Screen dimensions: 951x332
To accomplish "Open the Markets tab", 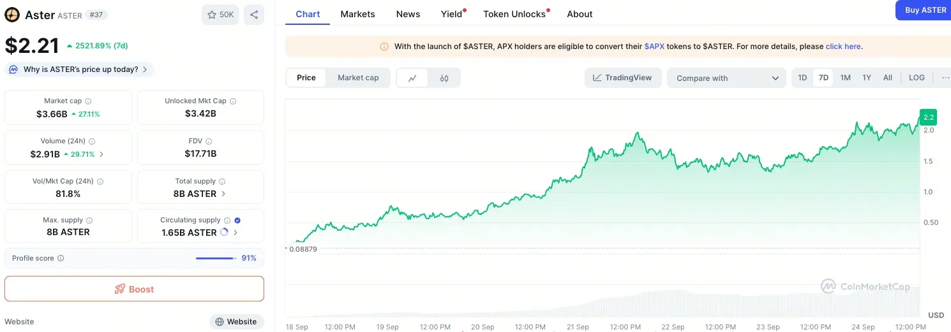I will coord(357,14).
